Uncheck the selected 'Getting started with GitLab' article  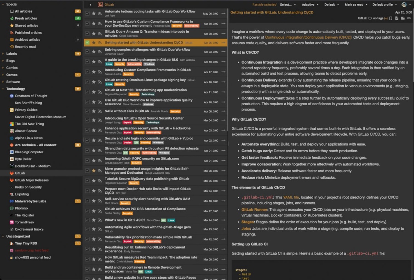click(87, 43)
